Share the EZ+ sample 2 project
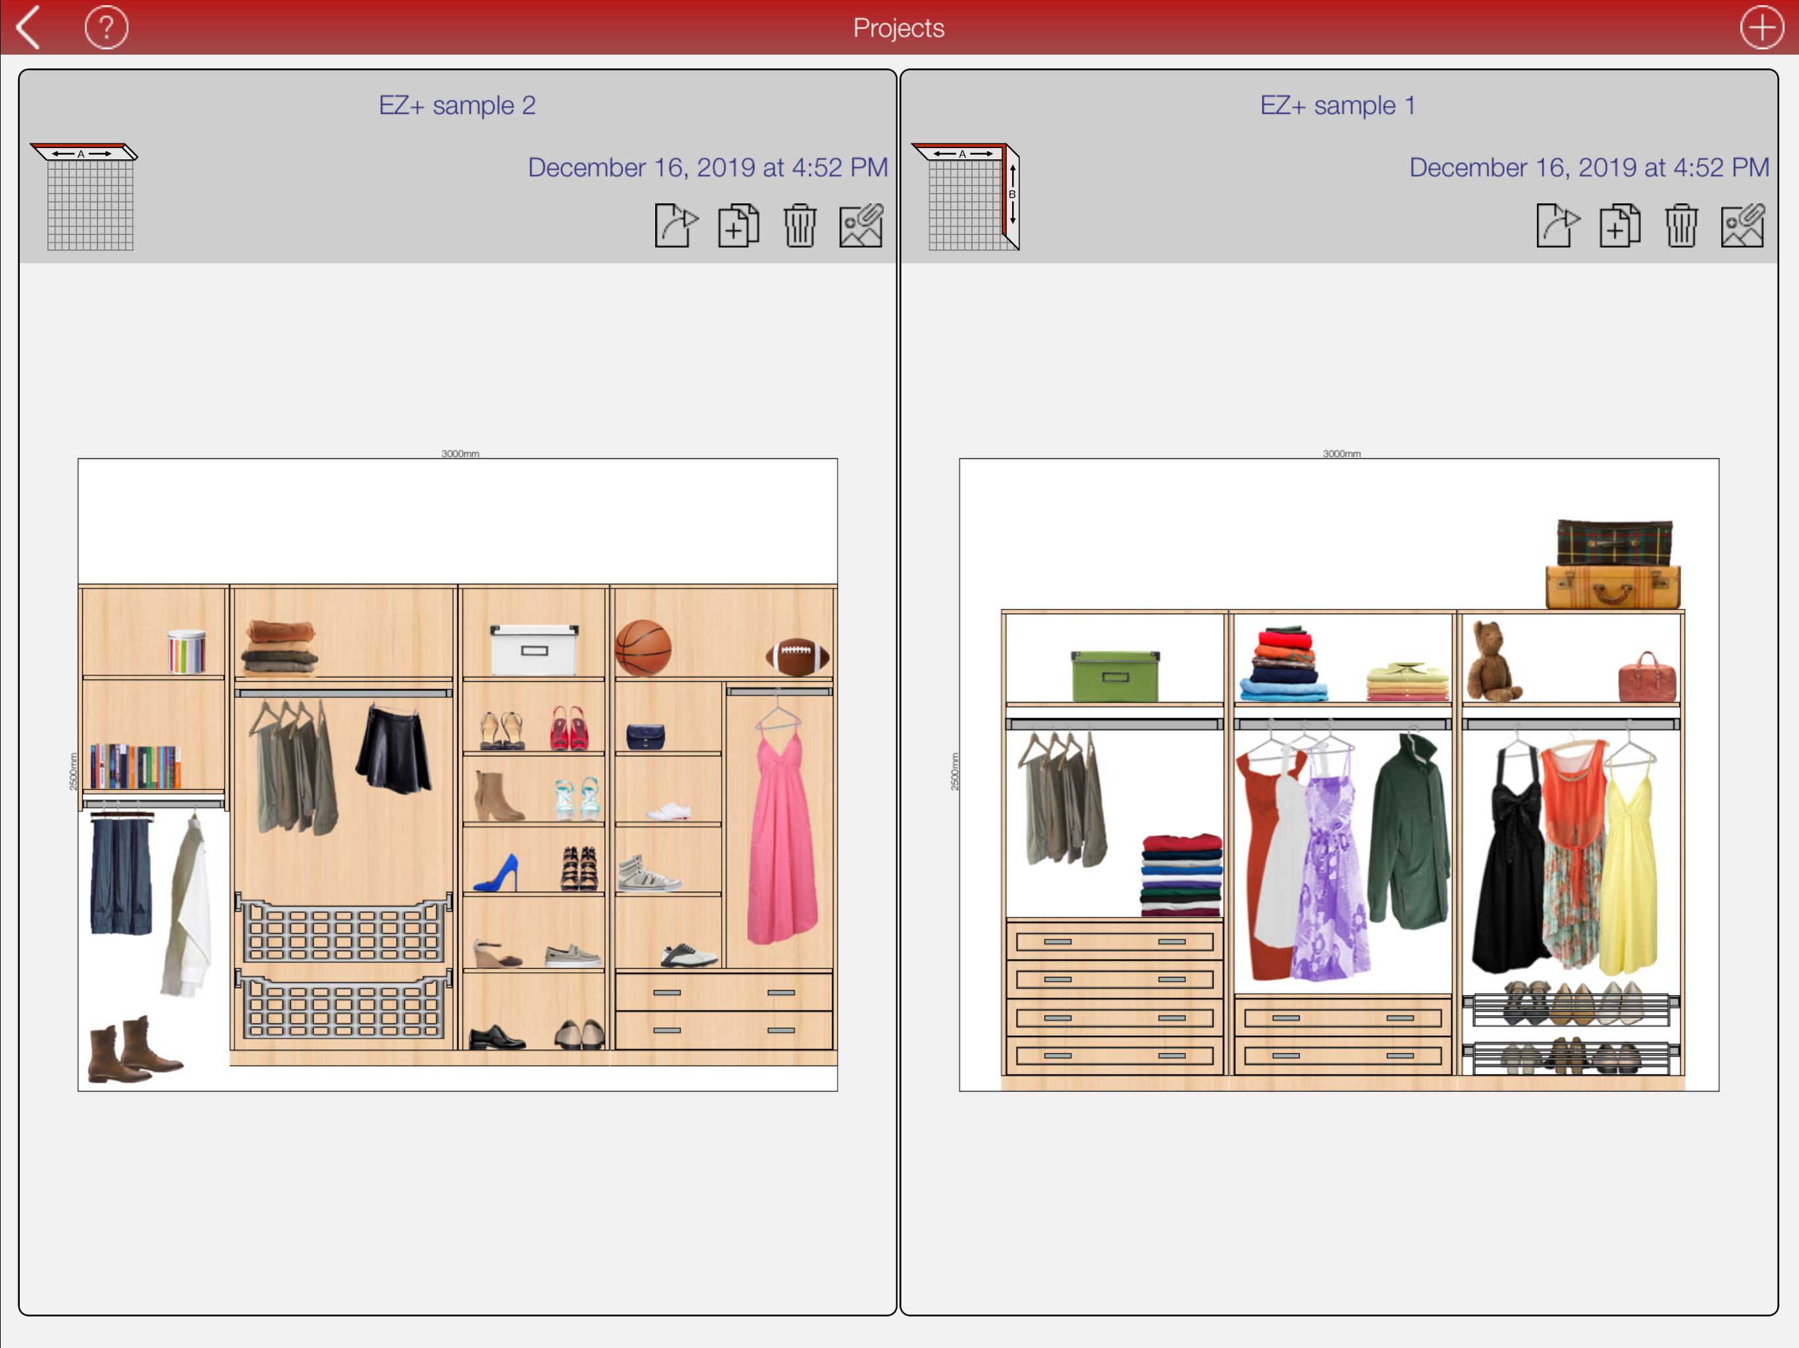The height and width of the screenshot is (1348, 1799). point(676,225)
